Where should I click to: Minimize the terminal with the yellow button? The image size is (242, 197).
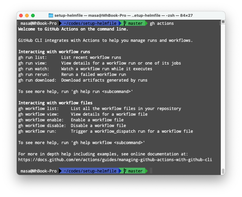click(27, 15)
